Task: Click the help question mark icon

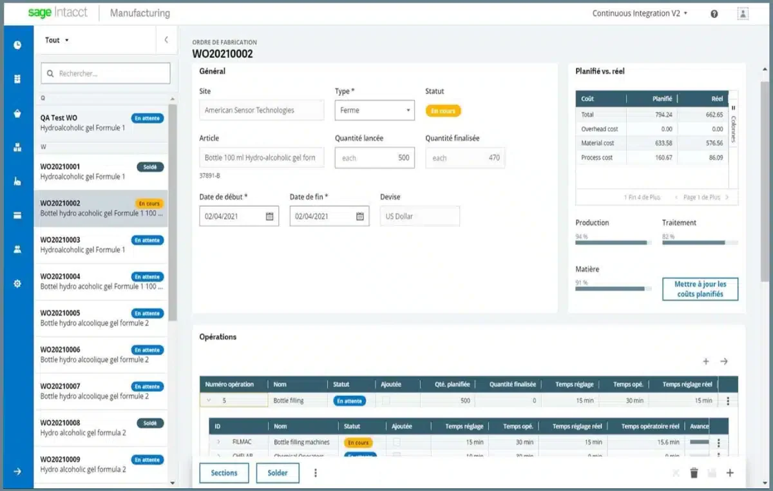Action: [714, 14]
